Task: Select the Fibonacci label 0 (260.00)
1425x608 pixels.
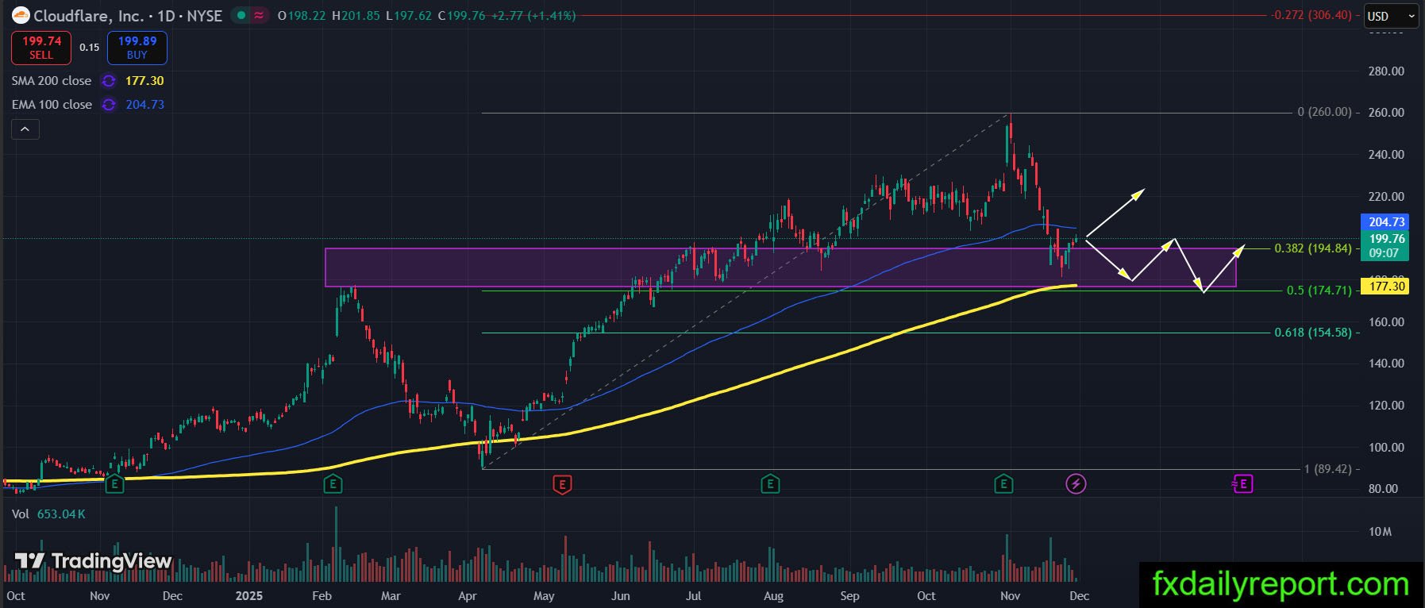Action: (1324, 112)
